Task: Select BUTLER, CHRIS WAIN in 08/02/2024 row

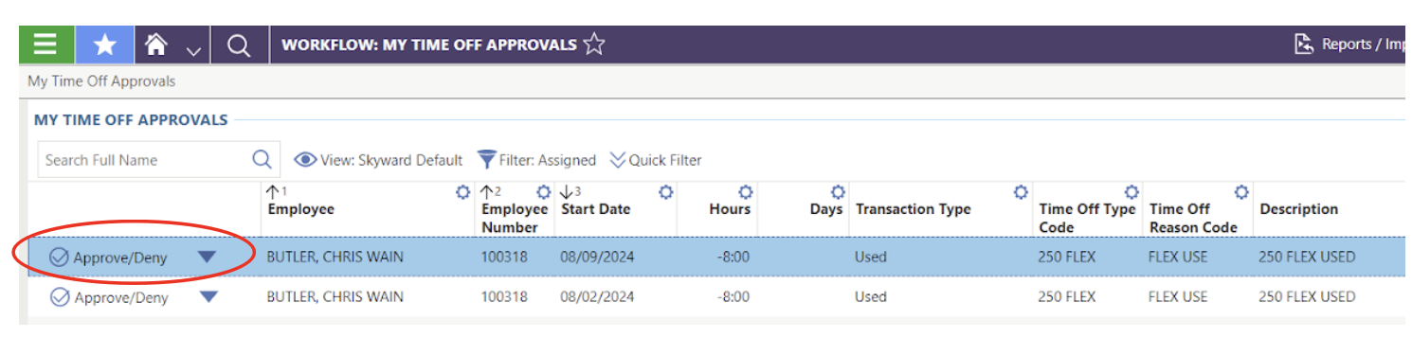Action: (335, 296)
